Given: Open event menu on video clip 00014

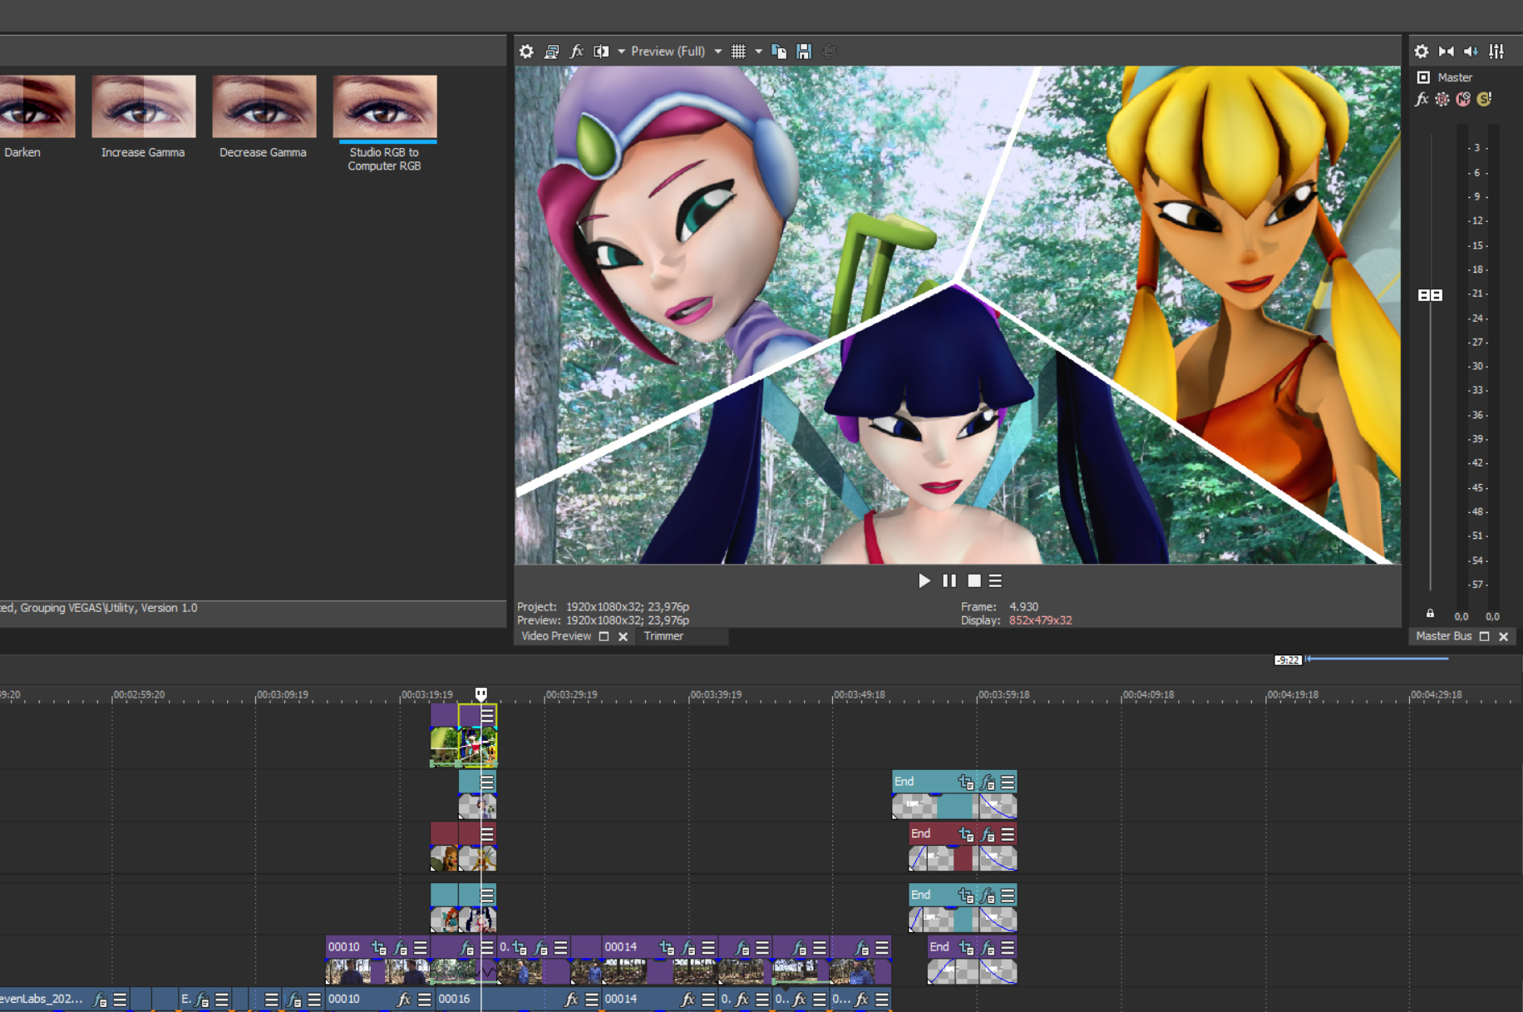Looking at the screenshot, I should click(x=708, y=947).
